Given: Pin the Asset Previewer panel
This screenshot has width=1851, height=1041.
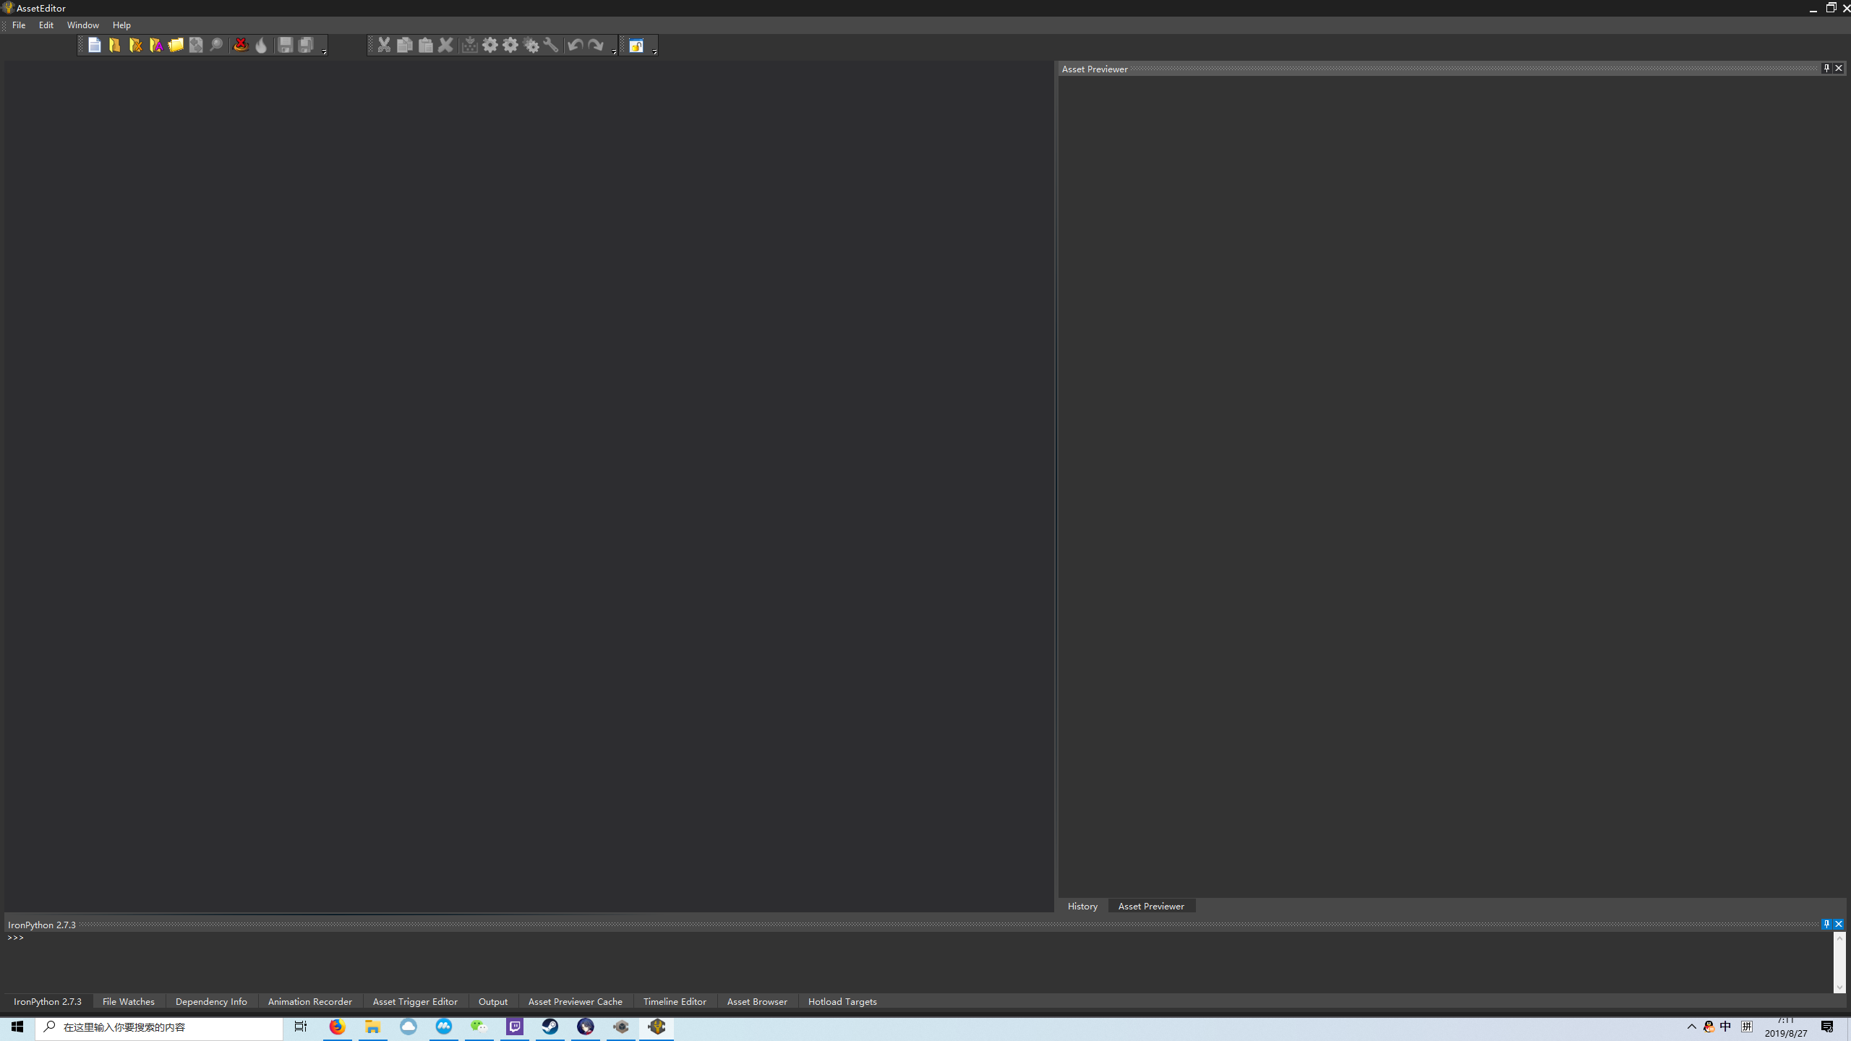Looking at the screenshot, I should [1826, 68].
